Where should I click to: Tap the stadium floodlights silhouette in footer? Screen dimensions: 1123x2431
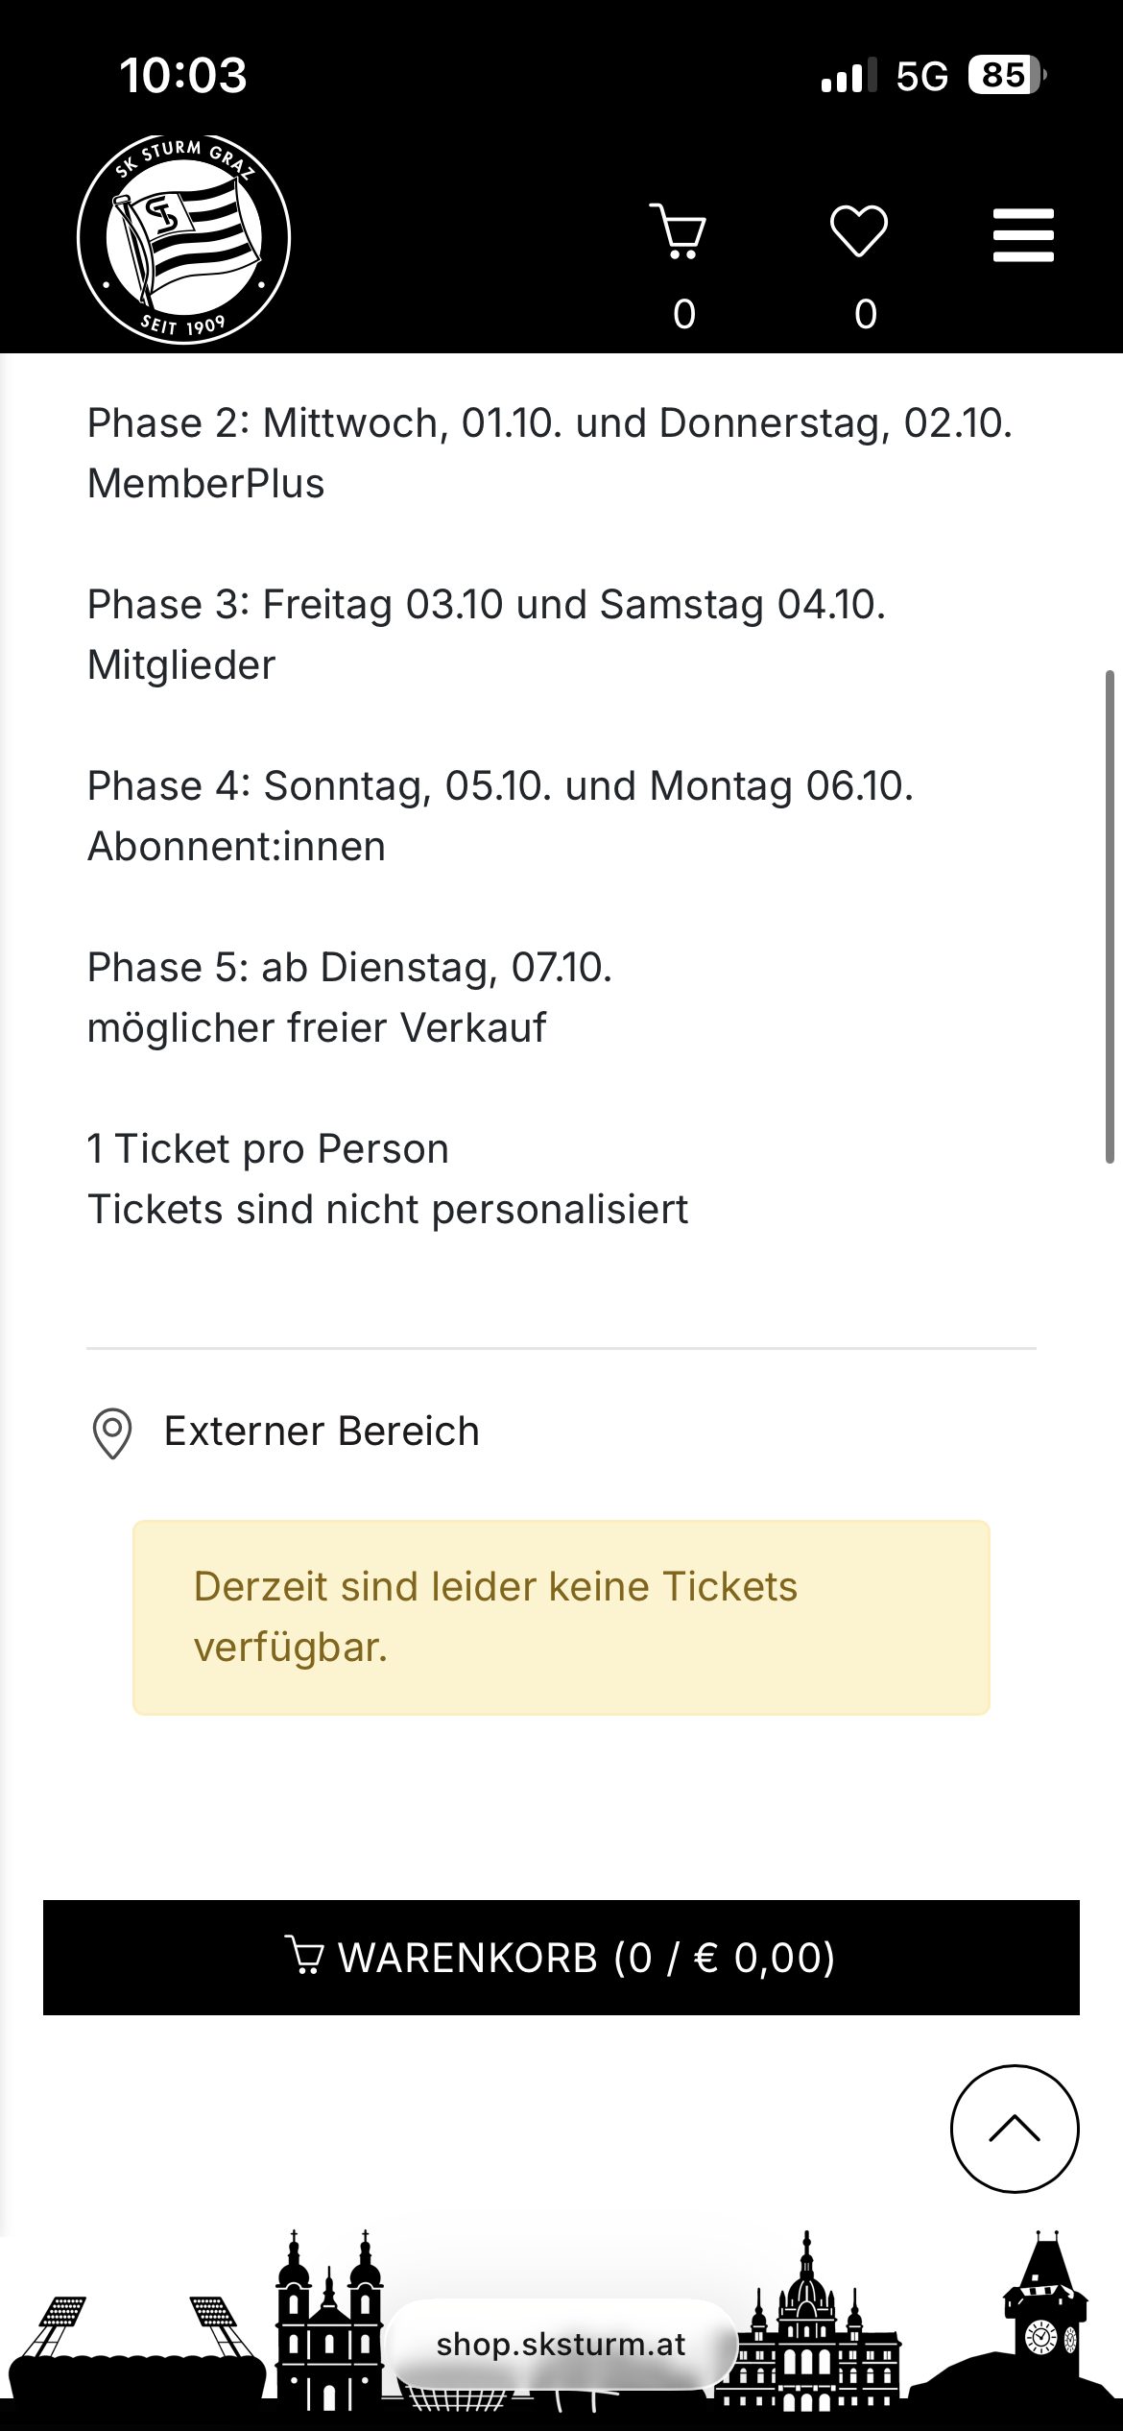134,2343
